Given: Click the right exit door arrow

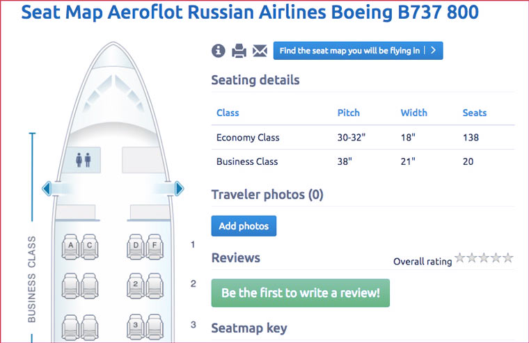Looking at the screenshot, I should click(179, 189).
